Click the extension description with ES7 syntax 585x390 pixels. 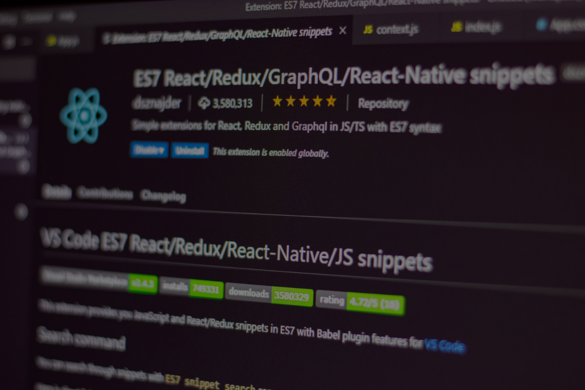coord(286,126)
